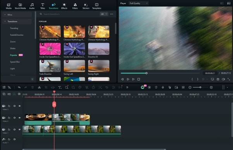Image resolution: width=233 pixels, height=150 pixels.
Task: Select the Light transitions category
Action: point(12,69)
